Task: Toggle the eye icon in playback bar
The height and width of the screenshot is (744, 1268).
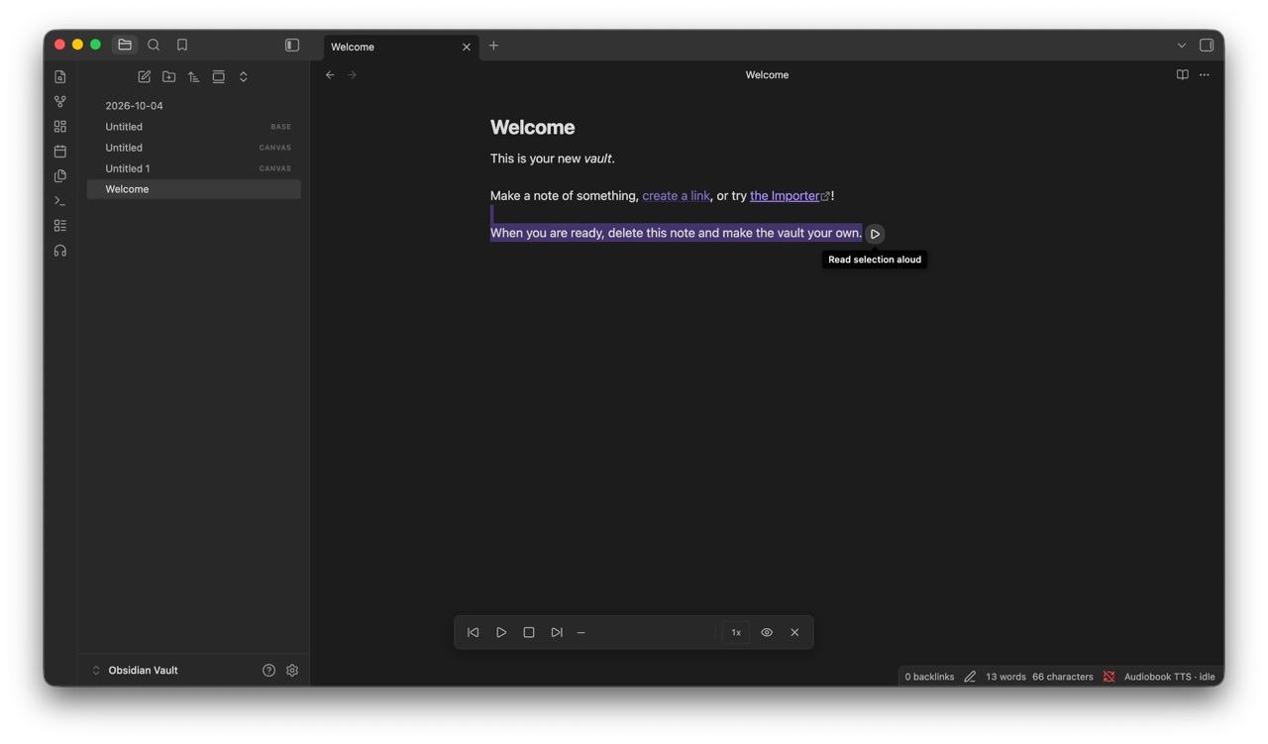Action: [x=767, y=632]
